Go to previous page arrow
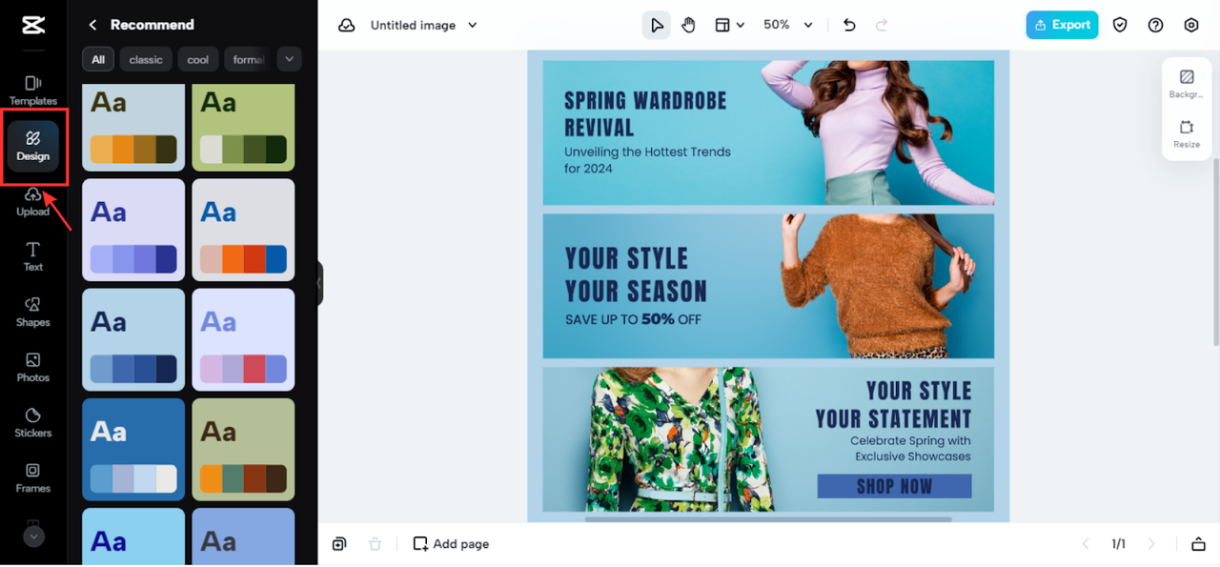 point(1086,544)
